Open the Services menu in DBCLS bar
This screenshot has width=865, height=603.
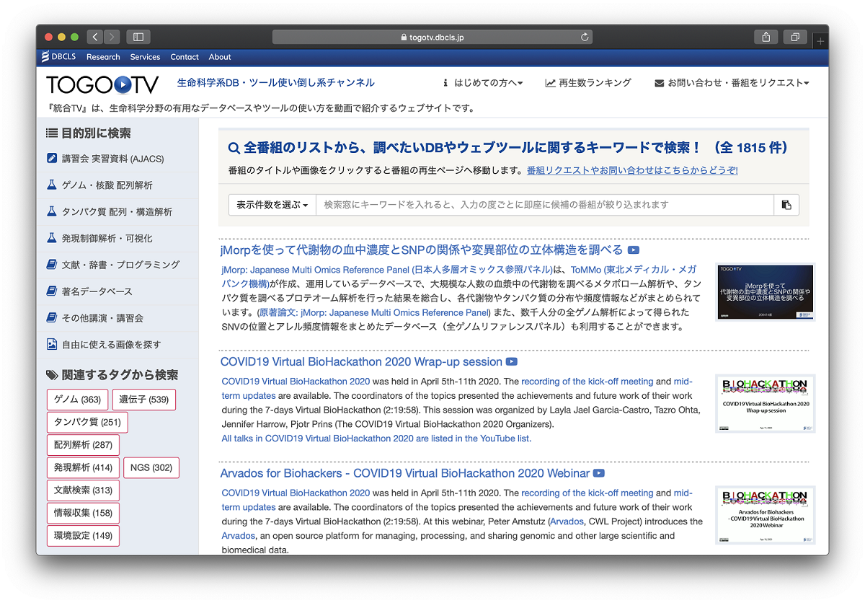tap(145, 57)
